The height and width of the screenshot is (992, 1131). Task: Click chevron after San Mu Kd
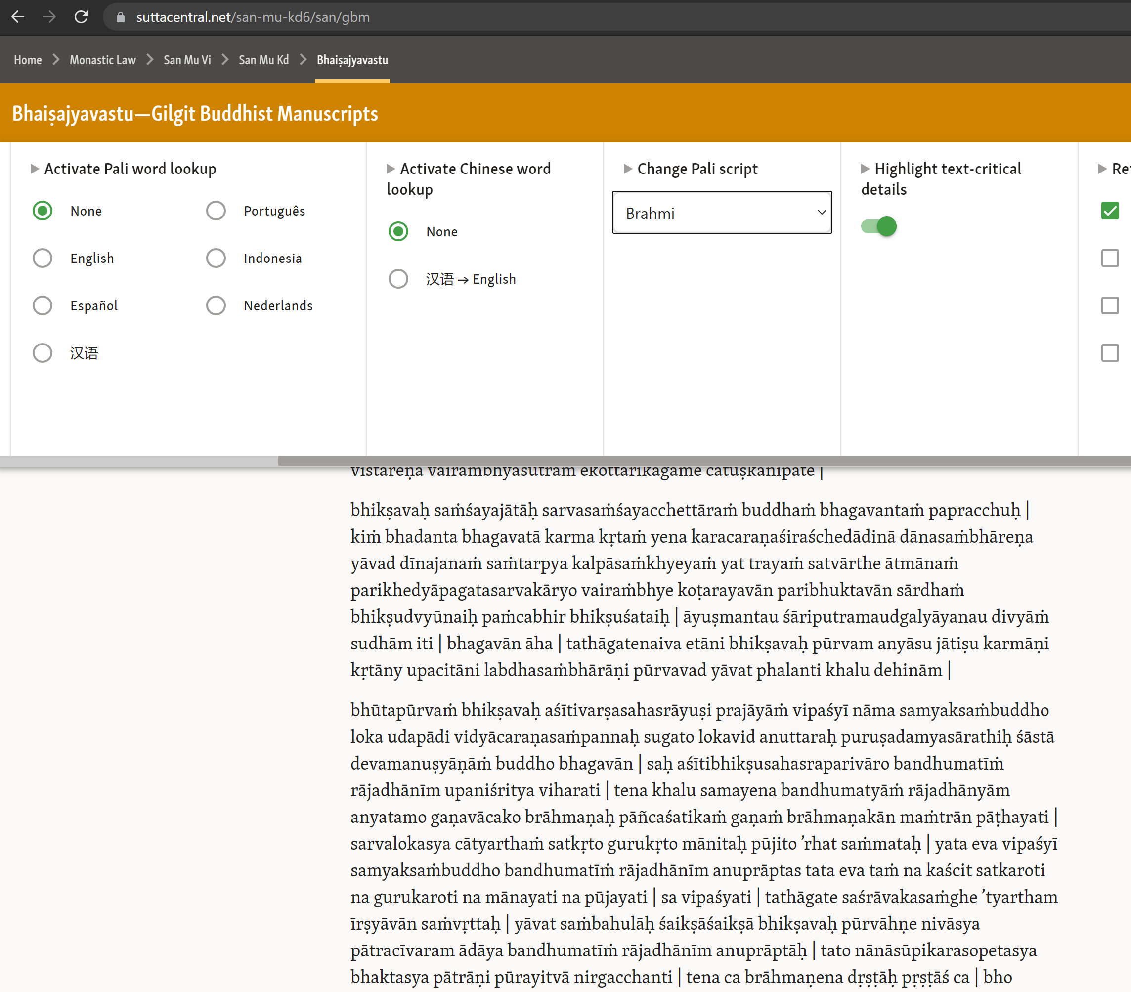coord(303,59)
